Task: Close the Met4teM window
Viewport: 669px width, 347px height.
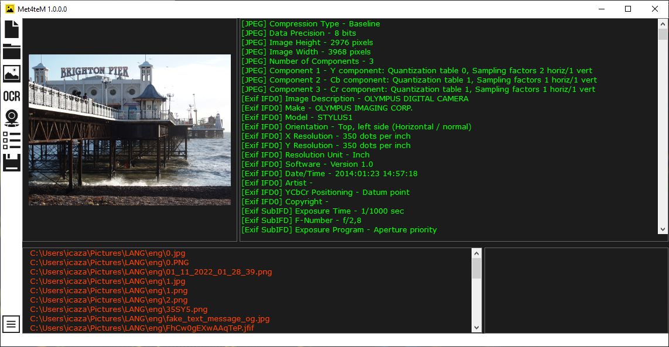Action: (655, 9)
